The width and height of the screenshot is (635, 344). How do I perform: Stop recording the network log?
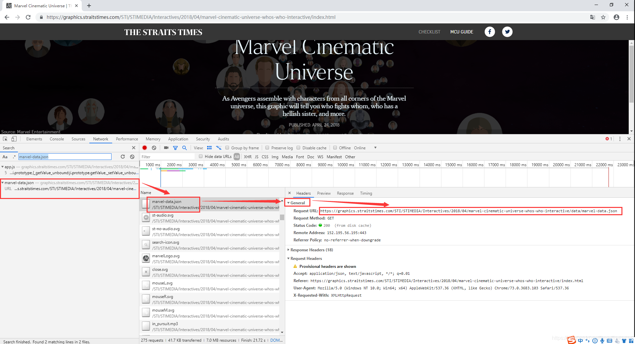[x=145, y=148]
